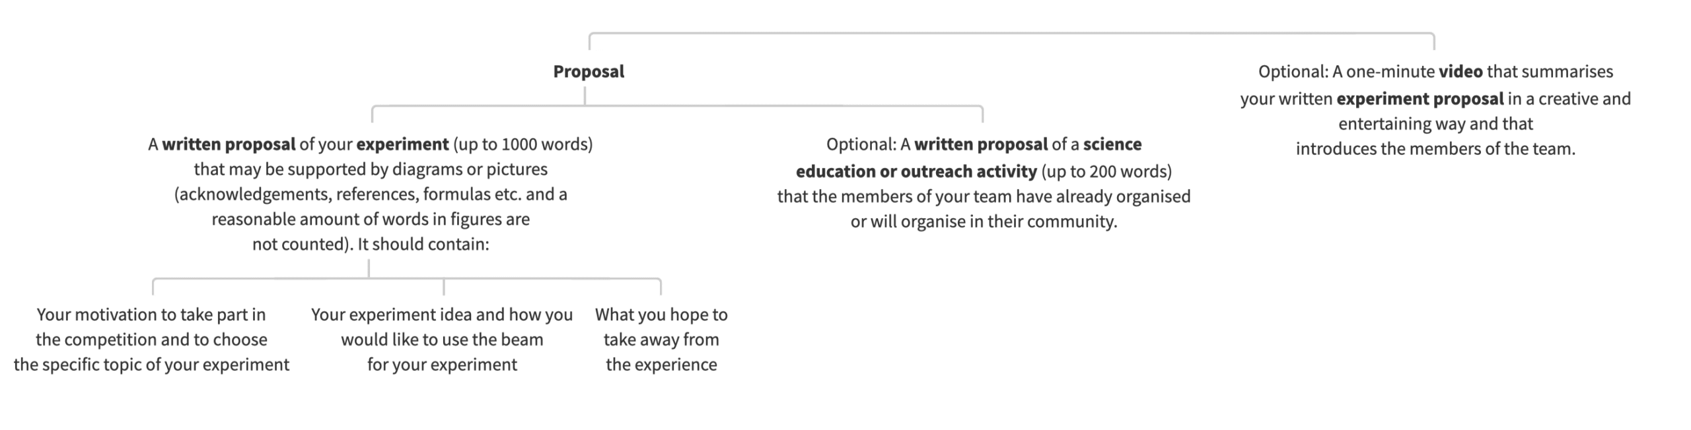Select "Your experiment idea and how you" line
Viewport: 1691px width, 430px height.
coord(442,315)
